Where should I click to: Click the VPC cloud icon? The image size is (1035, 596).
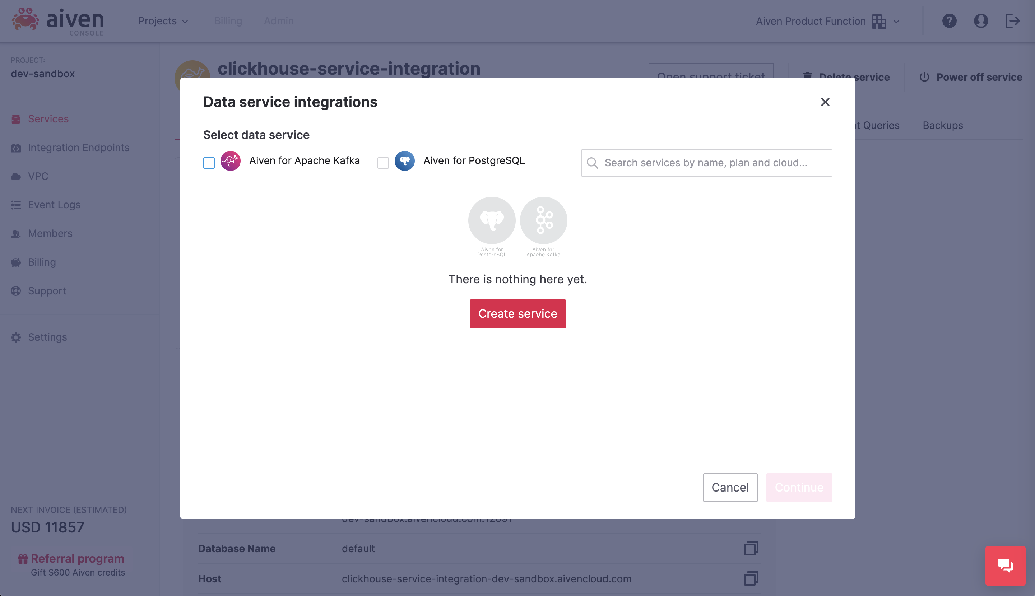coord(16,176)
